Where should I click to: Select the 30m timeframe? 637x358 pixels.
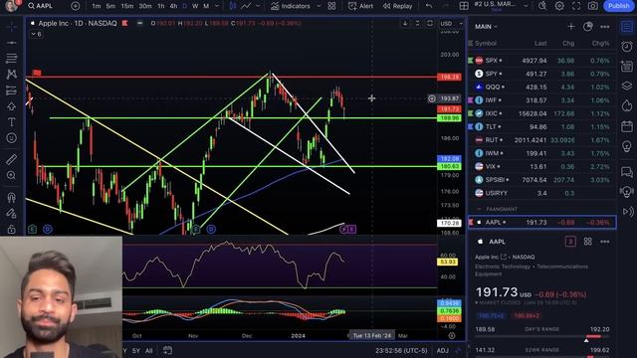145,6
